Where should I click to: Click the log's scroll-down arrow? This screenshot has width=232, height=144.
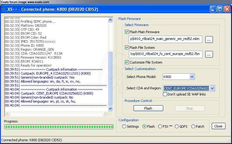[x=110, y=108]
